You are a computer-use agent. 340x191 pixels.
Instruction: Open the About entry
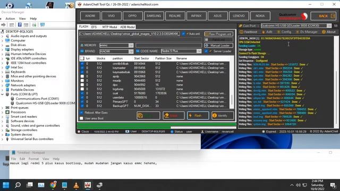click(328, 32)
